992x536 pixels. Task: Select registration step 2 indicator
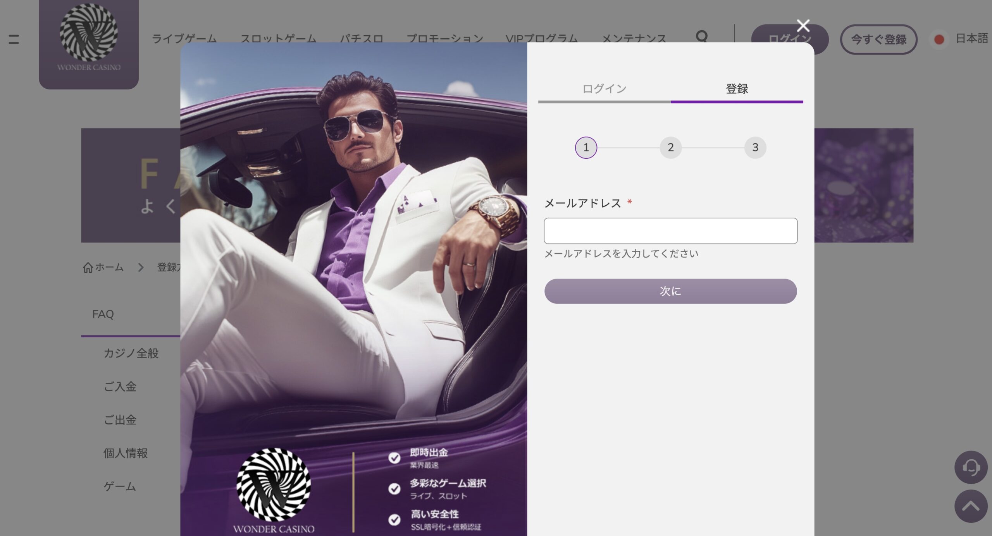671,148
